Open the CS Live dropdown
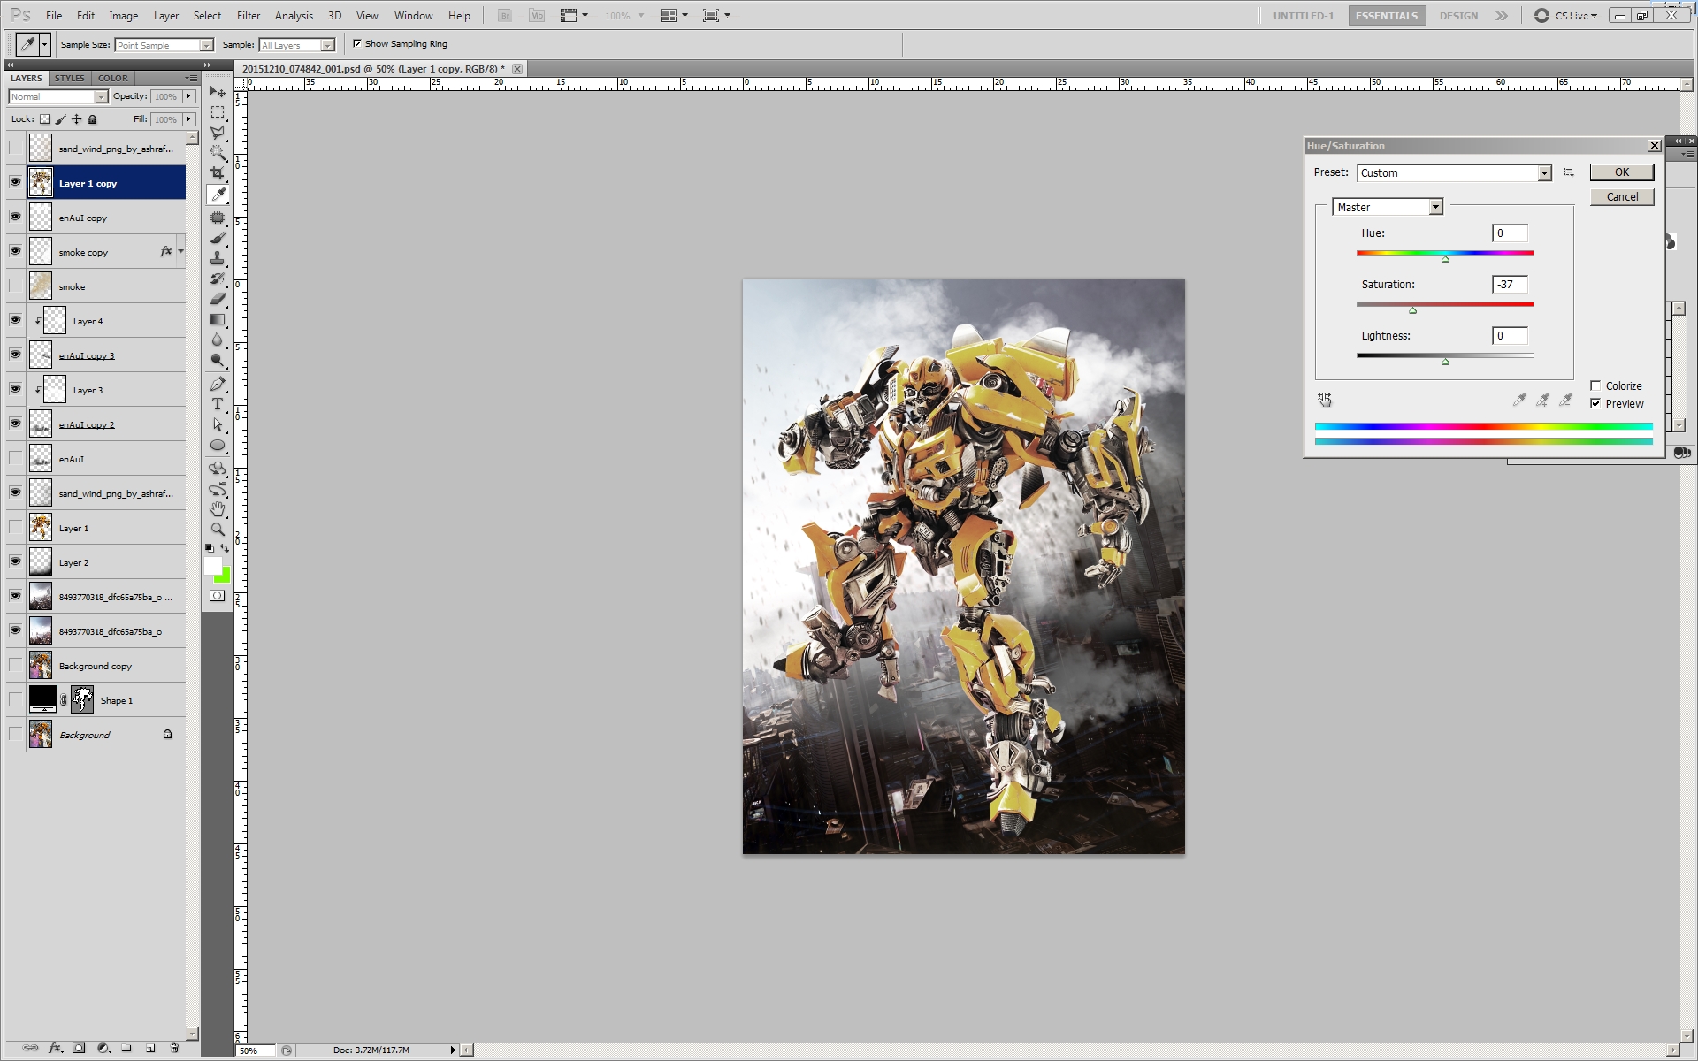This screenshot has height=1061, width=1698. (x=1577, y=16)
